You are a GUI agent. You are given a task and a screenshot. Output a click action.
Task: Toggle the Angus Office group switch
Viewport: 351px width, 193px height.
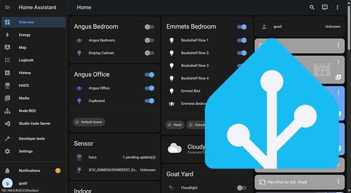[149, 75]
